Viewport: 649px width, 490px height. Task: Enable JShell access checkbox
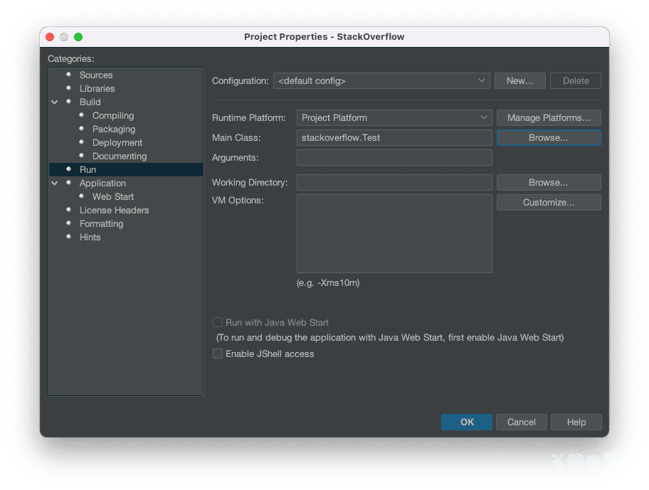click(218, 353)
